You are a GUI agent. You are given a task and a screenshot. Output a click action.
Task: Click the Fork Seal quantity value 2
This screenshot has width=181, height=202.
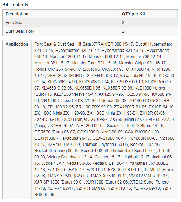(x=123, y=23)
